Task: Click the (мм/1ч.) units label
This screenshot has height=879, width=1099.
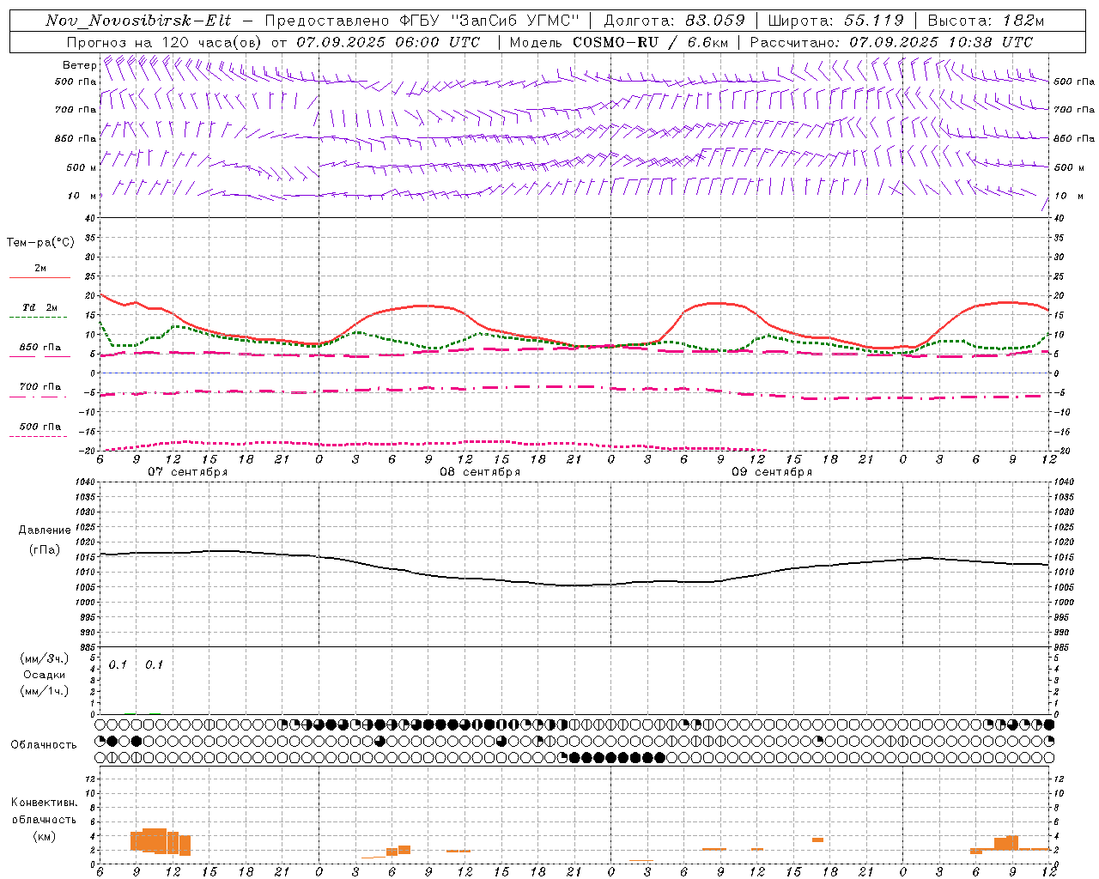Action: click(45, 691)
